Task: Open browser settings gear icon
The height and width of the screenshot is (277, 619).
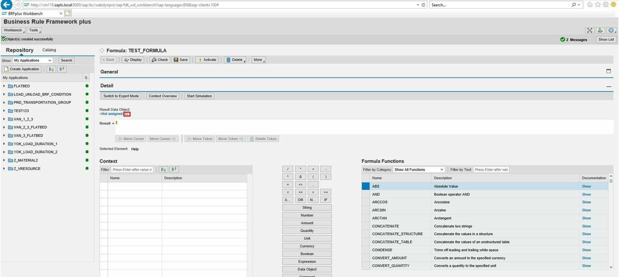Action: click(606, 5)
